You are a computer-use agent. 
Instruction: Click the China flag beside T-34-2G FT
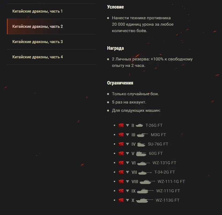(121, 172)
